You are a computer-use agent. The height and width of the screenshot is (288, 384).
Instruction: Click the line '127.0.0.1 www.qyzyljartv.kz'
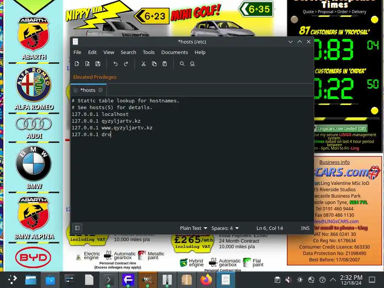click(112, 128)
